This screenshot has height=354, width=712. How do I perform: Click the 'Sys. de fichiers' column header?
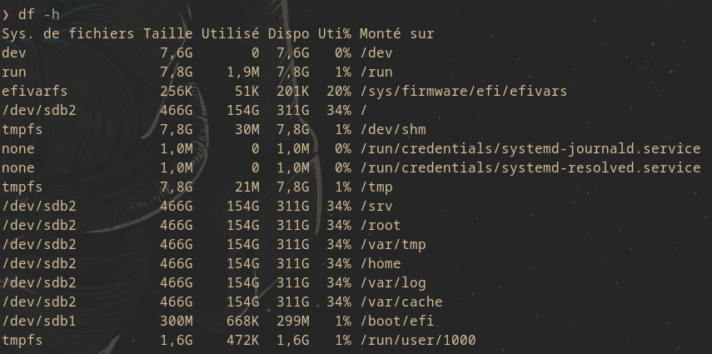click(68, 33)
